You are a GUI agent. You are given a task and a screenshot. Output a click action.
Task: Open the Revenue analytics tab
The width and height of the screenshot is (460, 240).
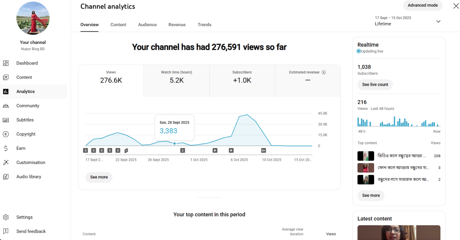point(177,25)
